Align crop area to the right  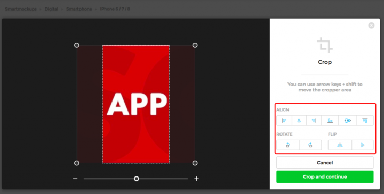(x=314, y=121)
